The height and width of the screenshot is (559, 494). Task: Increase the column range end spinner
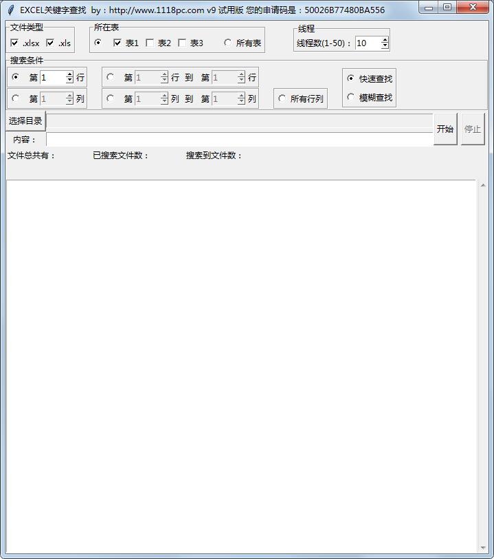pyautogui.click(x=242, y=96)
